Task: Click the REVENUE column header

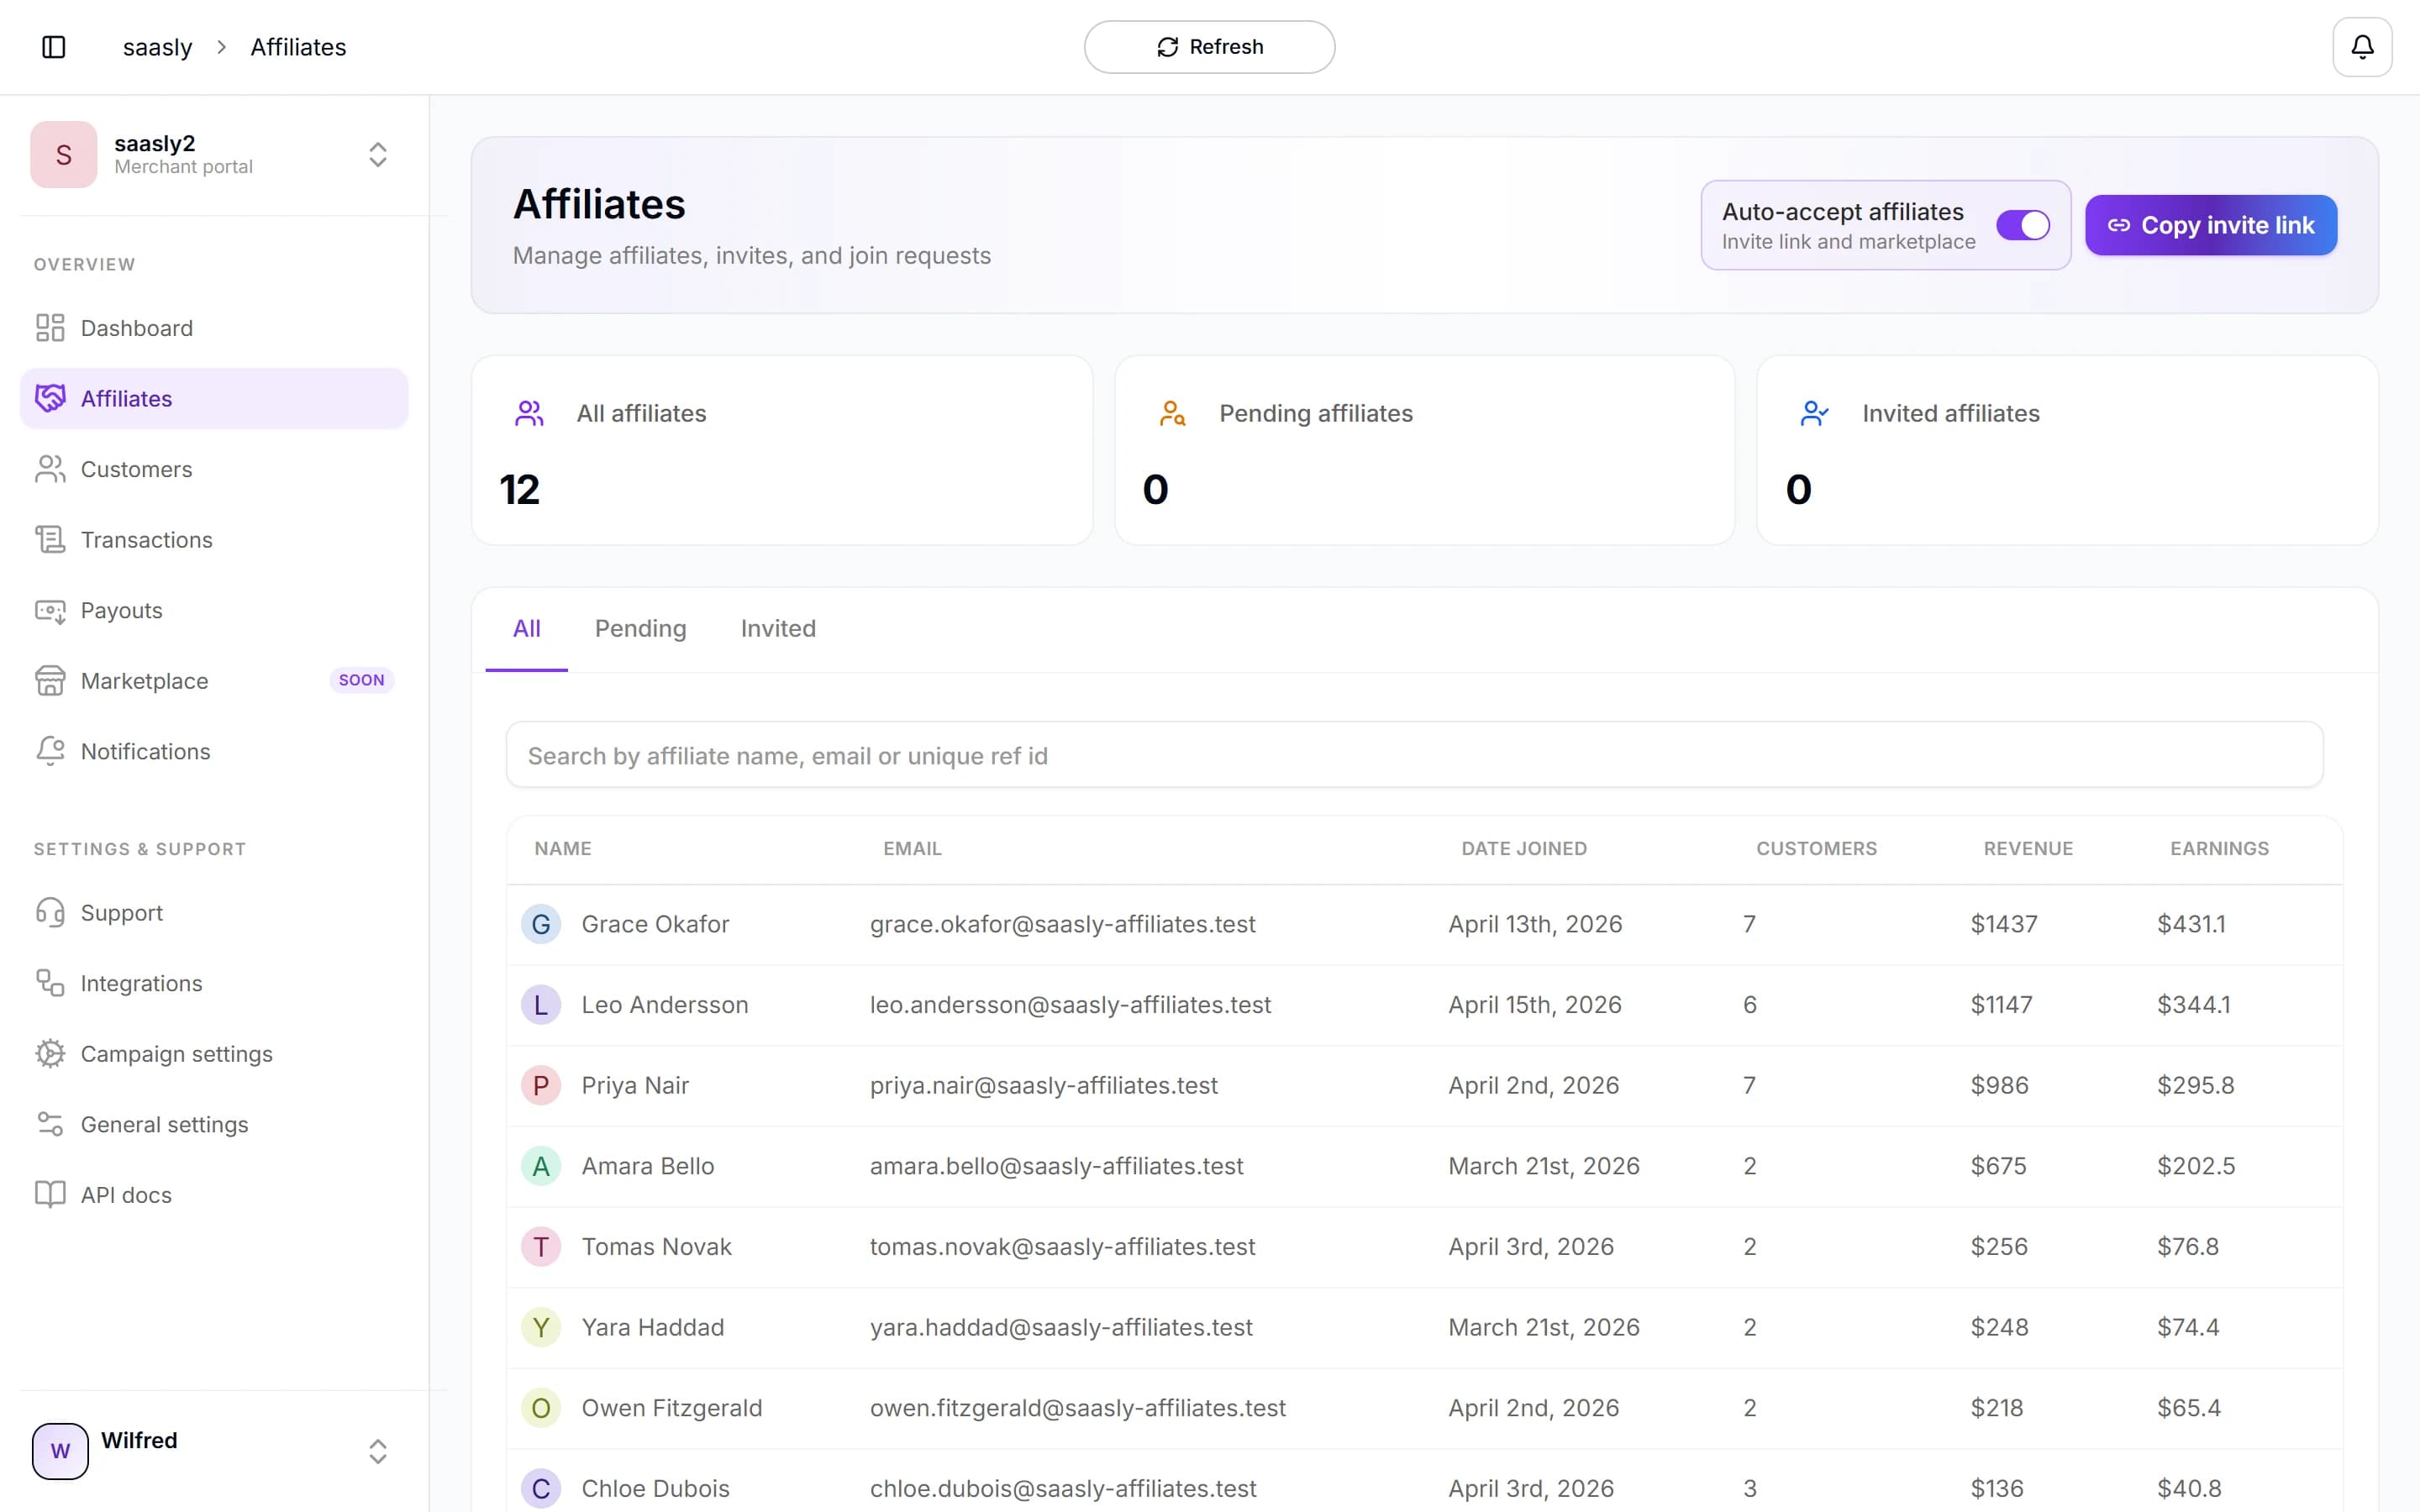Action: tap(2028, 848)
